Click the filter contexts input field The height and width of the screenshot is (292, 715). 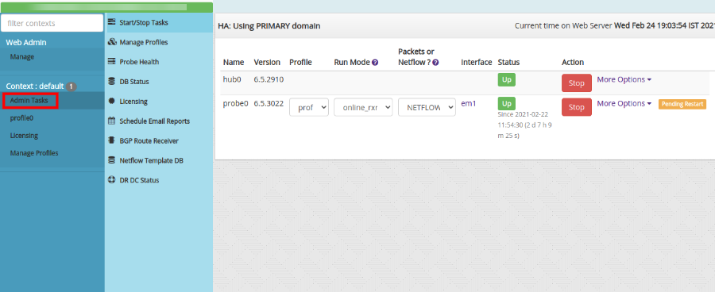point(52,23)
